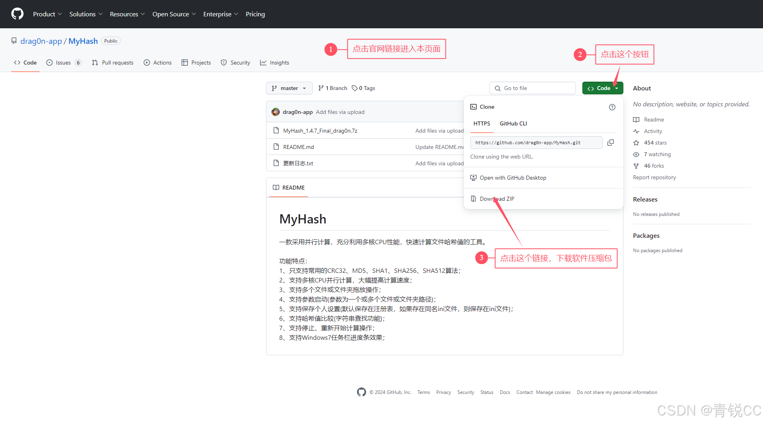Click the search icon in Go to file

click(498, 88)
